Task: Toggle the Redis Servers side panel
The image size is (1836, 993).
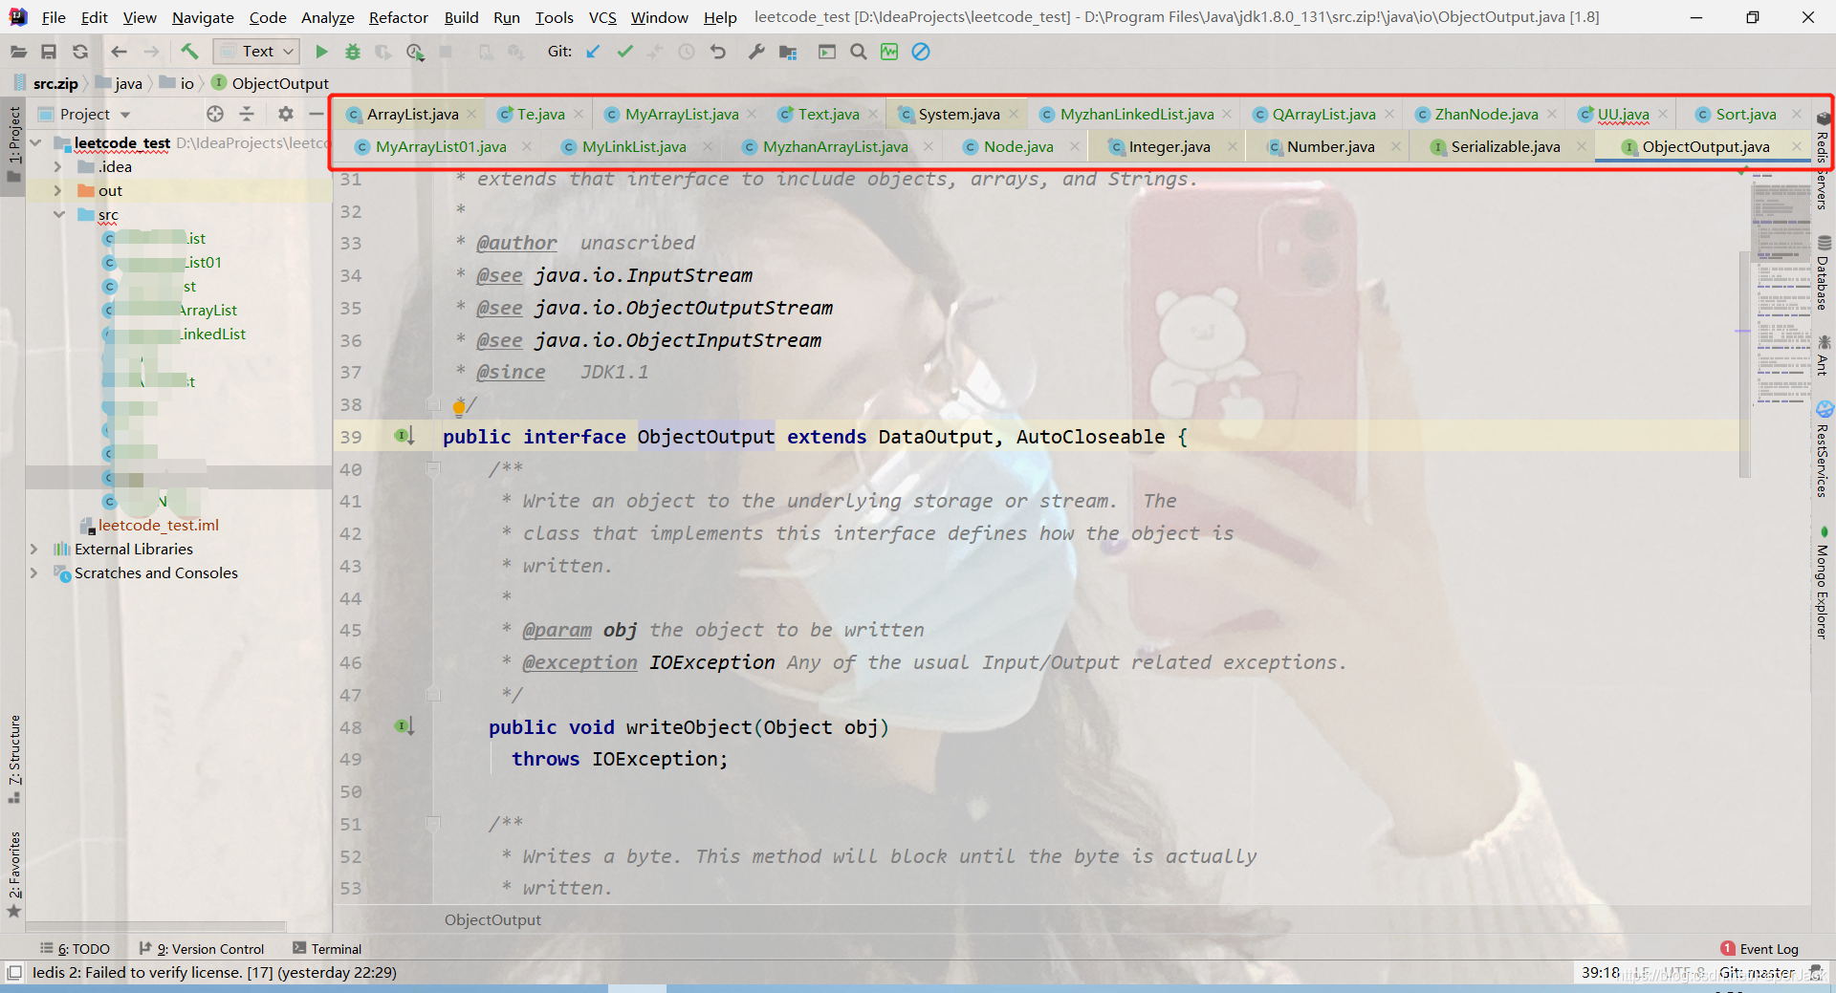Action: pyautogui.click(x=1824, y=162)
